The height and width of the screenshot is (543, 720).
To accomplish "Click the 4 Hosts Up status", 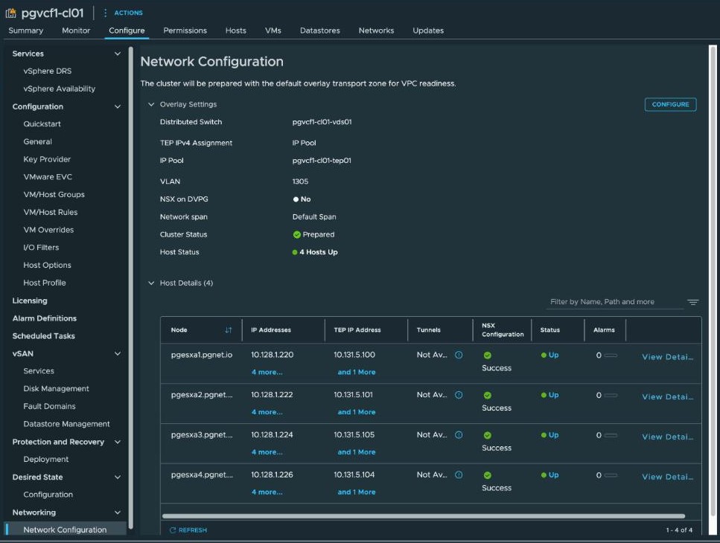I will pyautogui.click(x=315, y=251).
